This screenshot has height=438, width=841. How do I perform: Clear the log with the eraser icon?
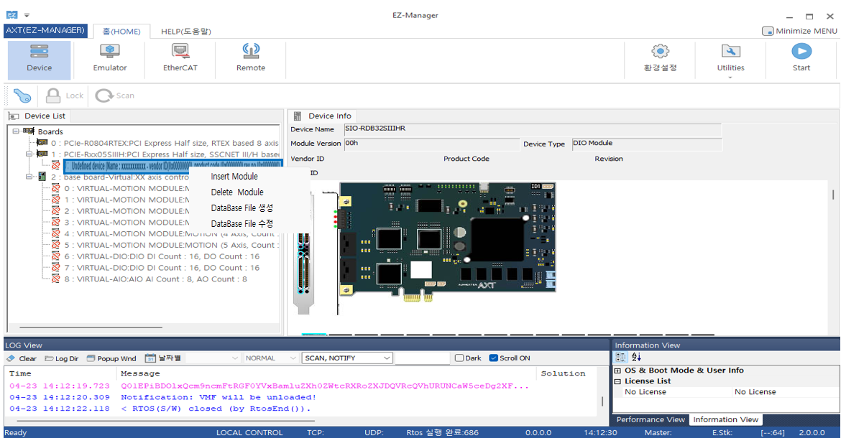[x=11, y=358]
